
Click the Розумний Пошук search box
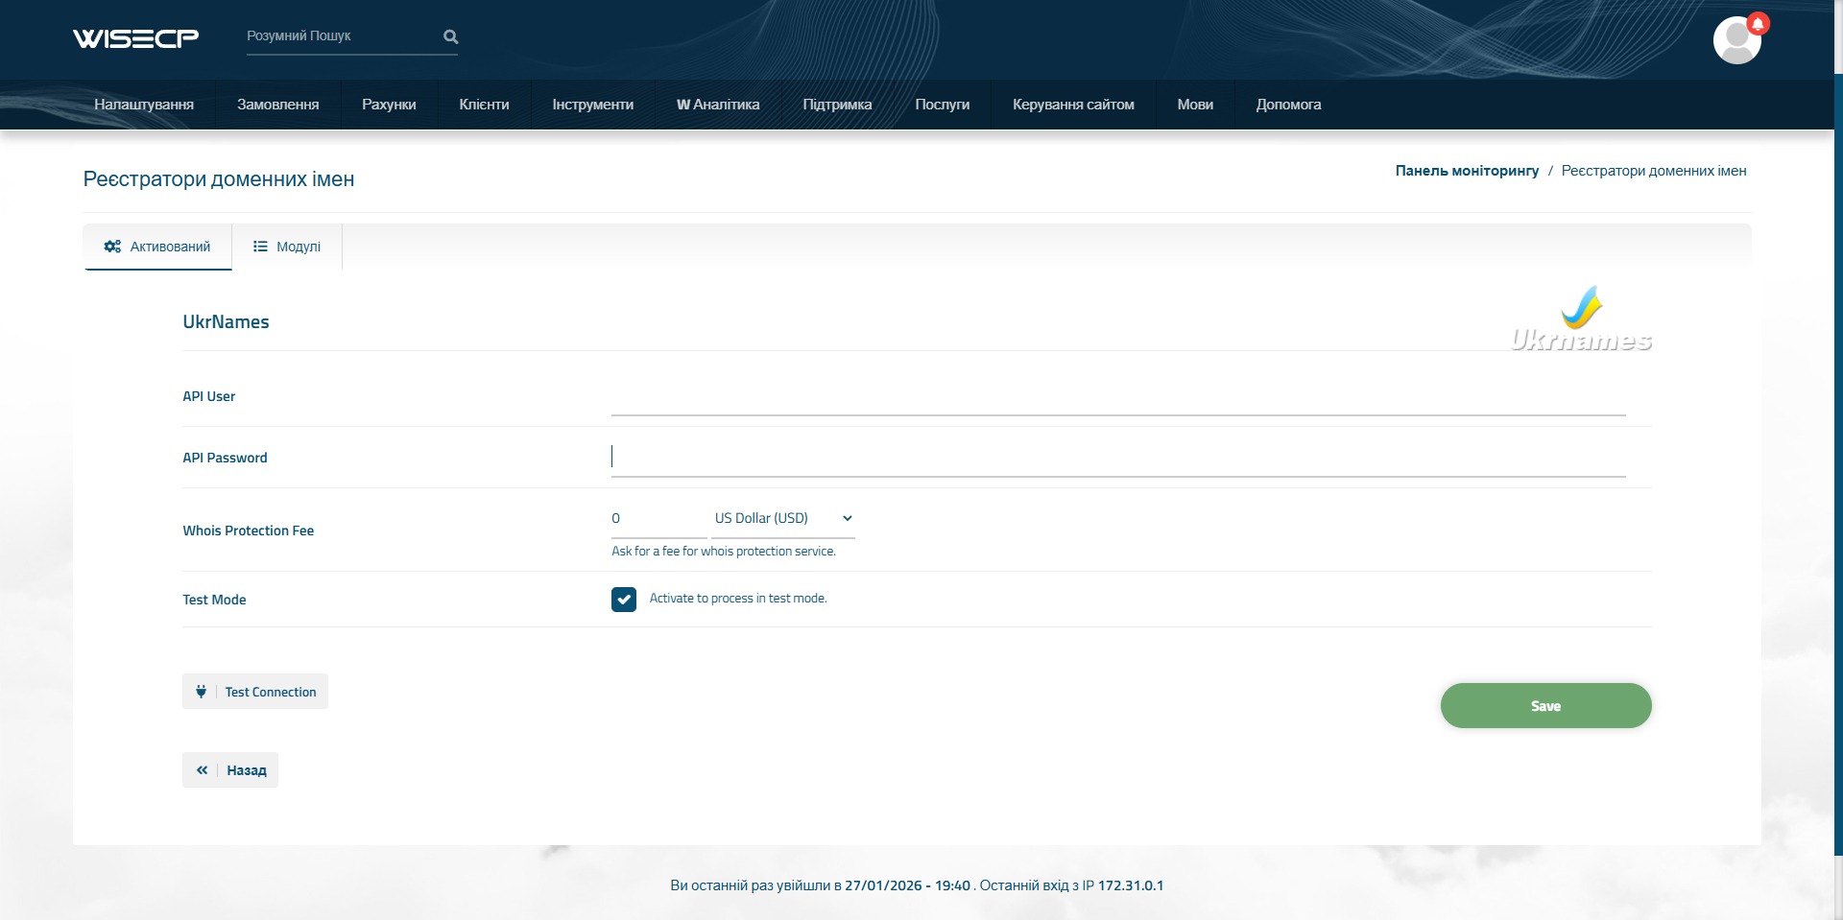coord(341,36)
